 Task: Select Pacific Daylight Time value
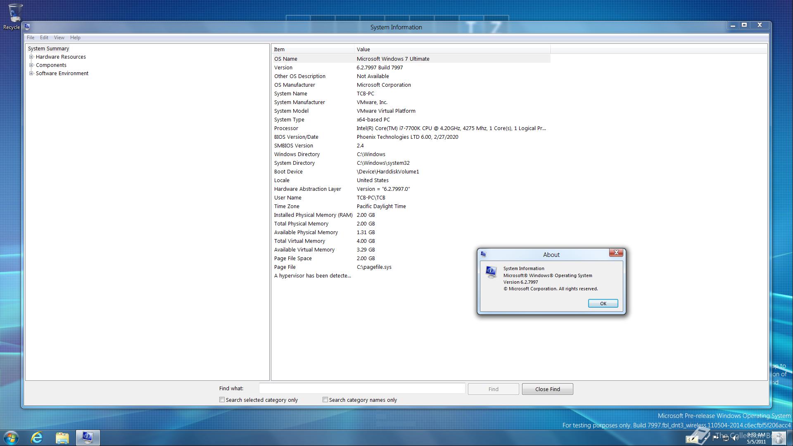(x=381, y=206)
